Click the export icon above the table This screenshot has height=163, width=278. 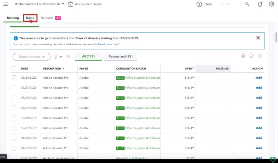tap(252, 56)
